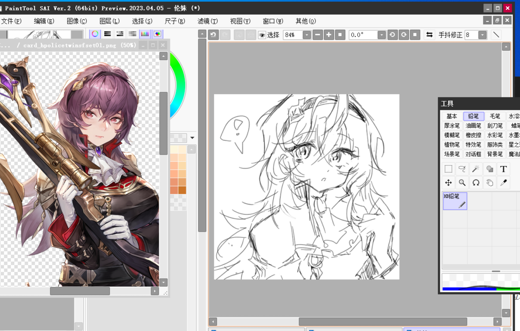Toggle the scratchpad panel icon

click(158, 34)
